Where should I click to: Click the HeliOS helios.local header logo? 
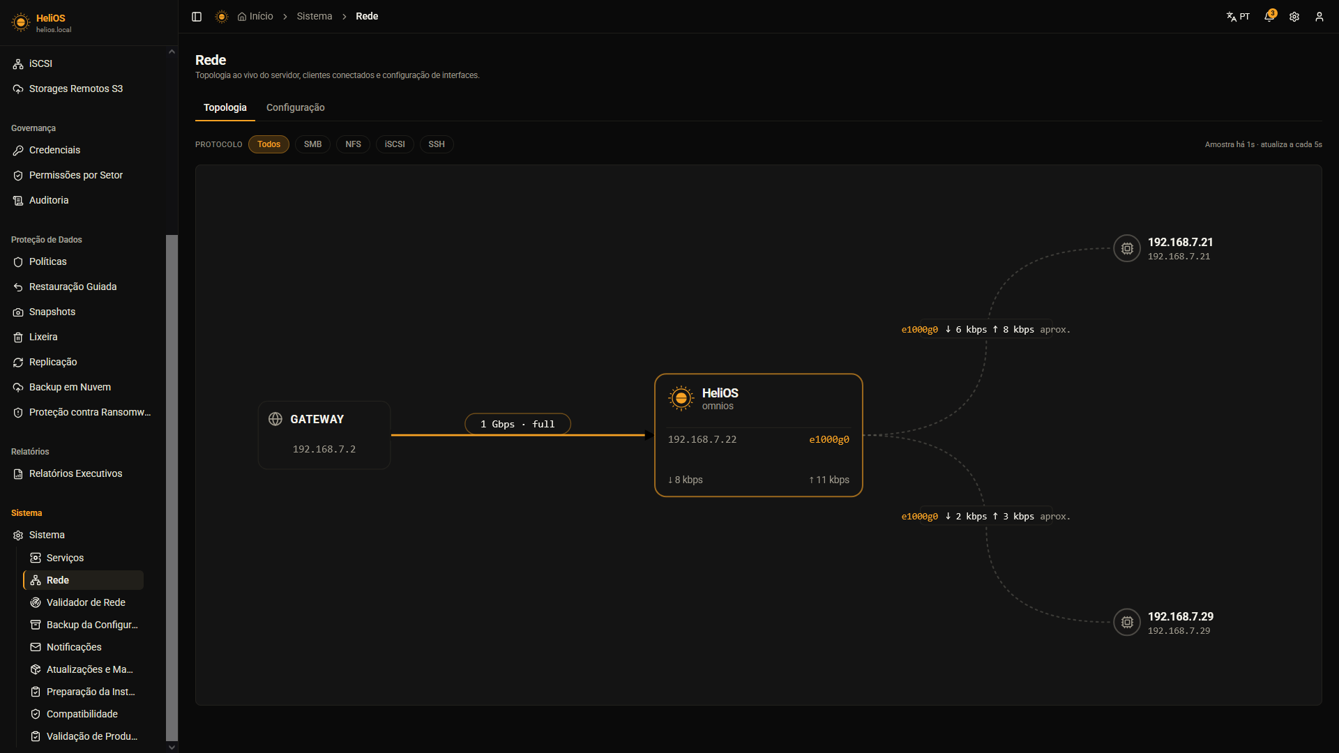(42, 22)
